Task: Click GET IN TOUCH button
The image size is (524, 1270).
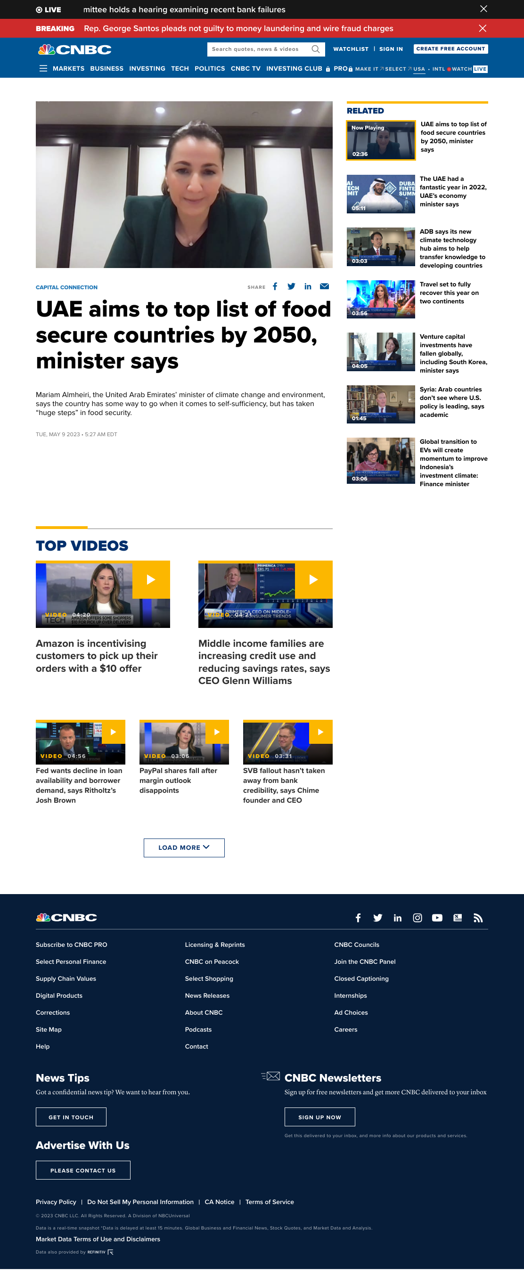Action: pyautogui.click(x=71, y=1117)
